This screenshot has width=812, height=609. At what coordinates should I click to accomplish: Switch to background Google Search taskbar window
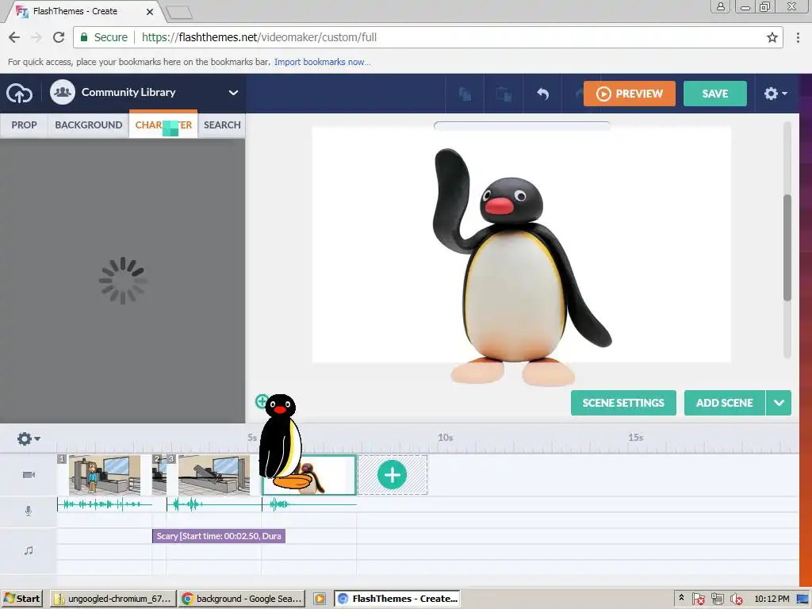[242, 599]
